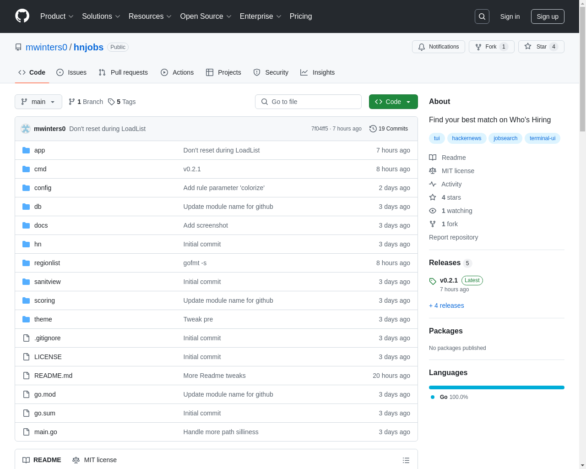The width and height of the screenshot is (586, 469).
Task: Click the jobsearch topic tag
Action: pos(505,138)
